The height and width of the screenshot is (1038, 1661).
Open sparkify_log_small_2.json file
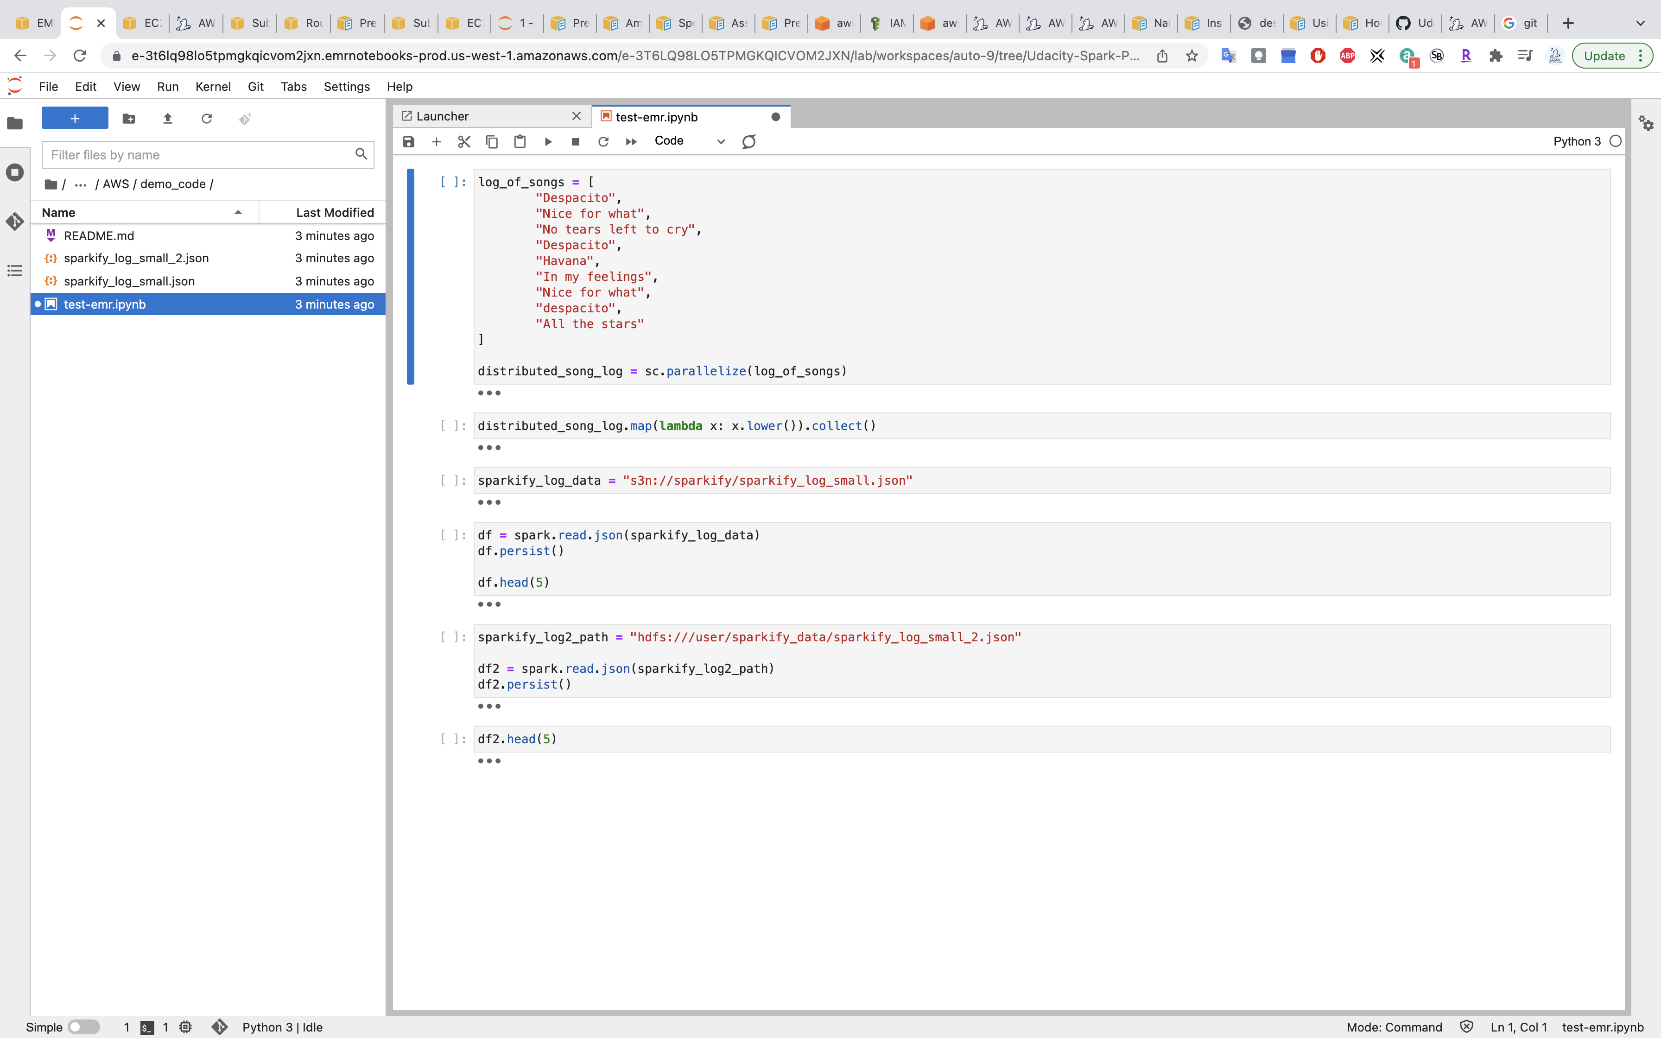click(136, 258)
